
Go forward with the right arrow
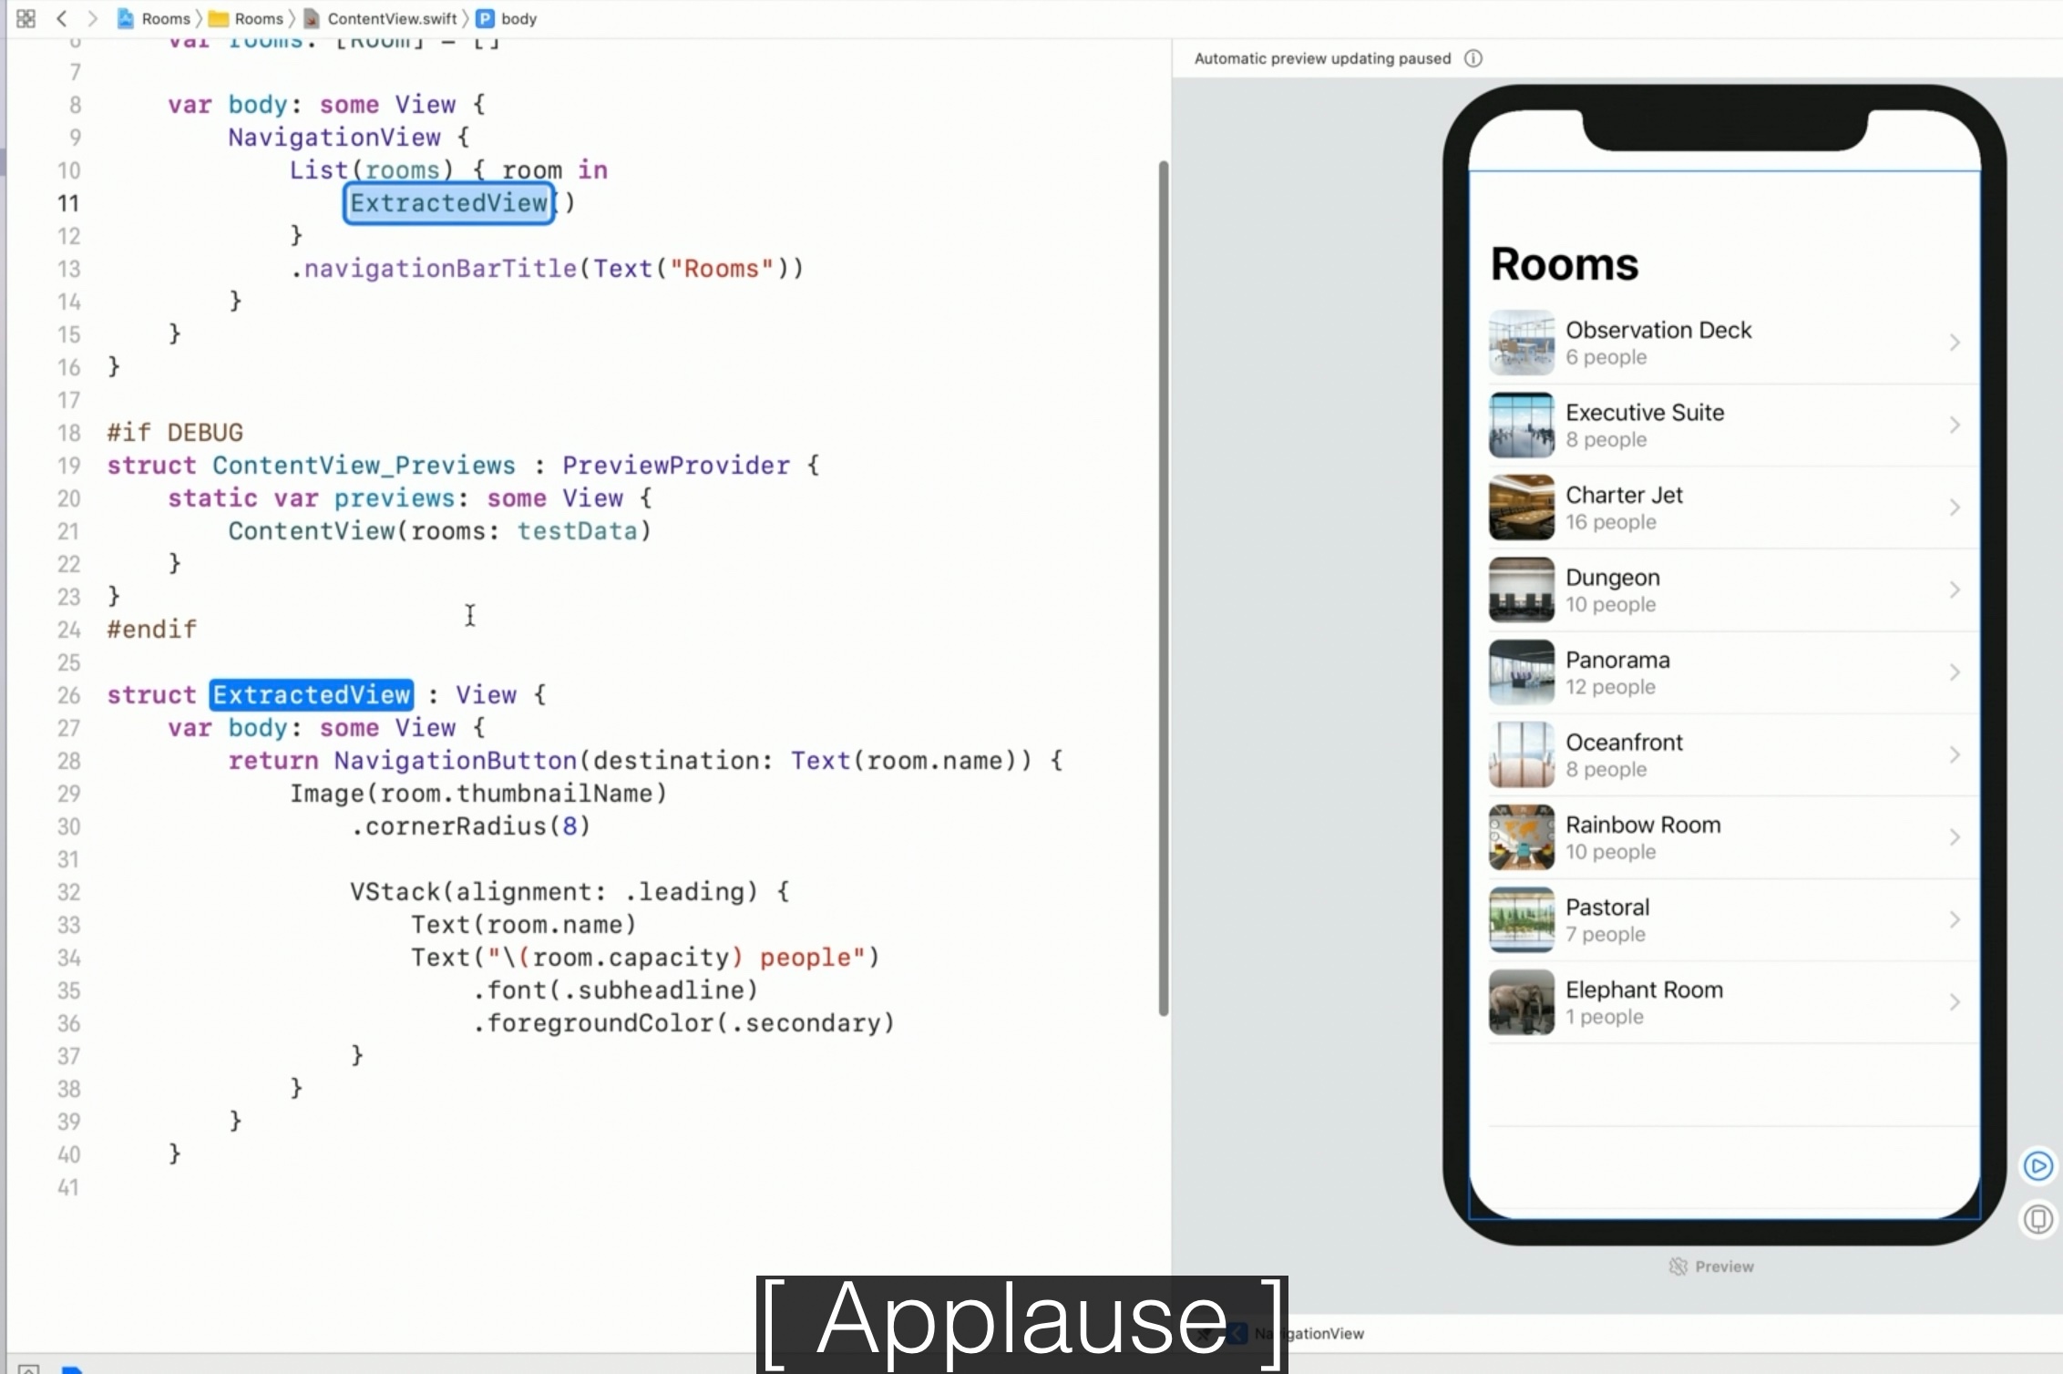click(x=92, y=18)
